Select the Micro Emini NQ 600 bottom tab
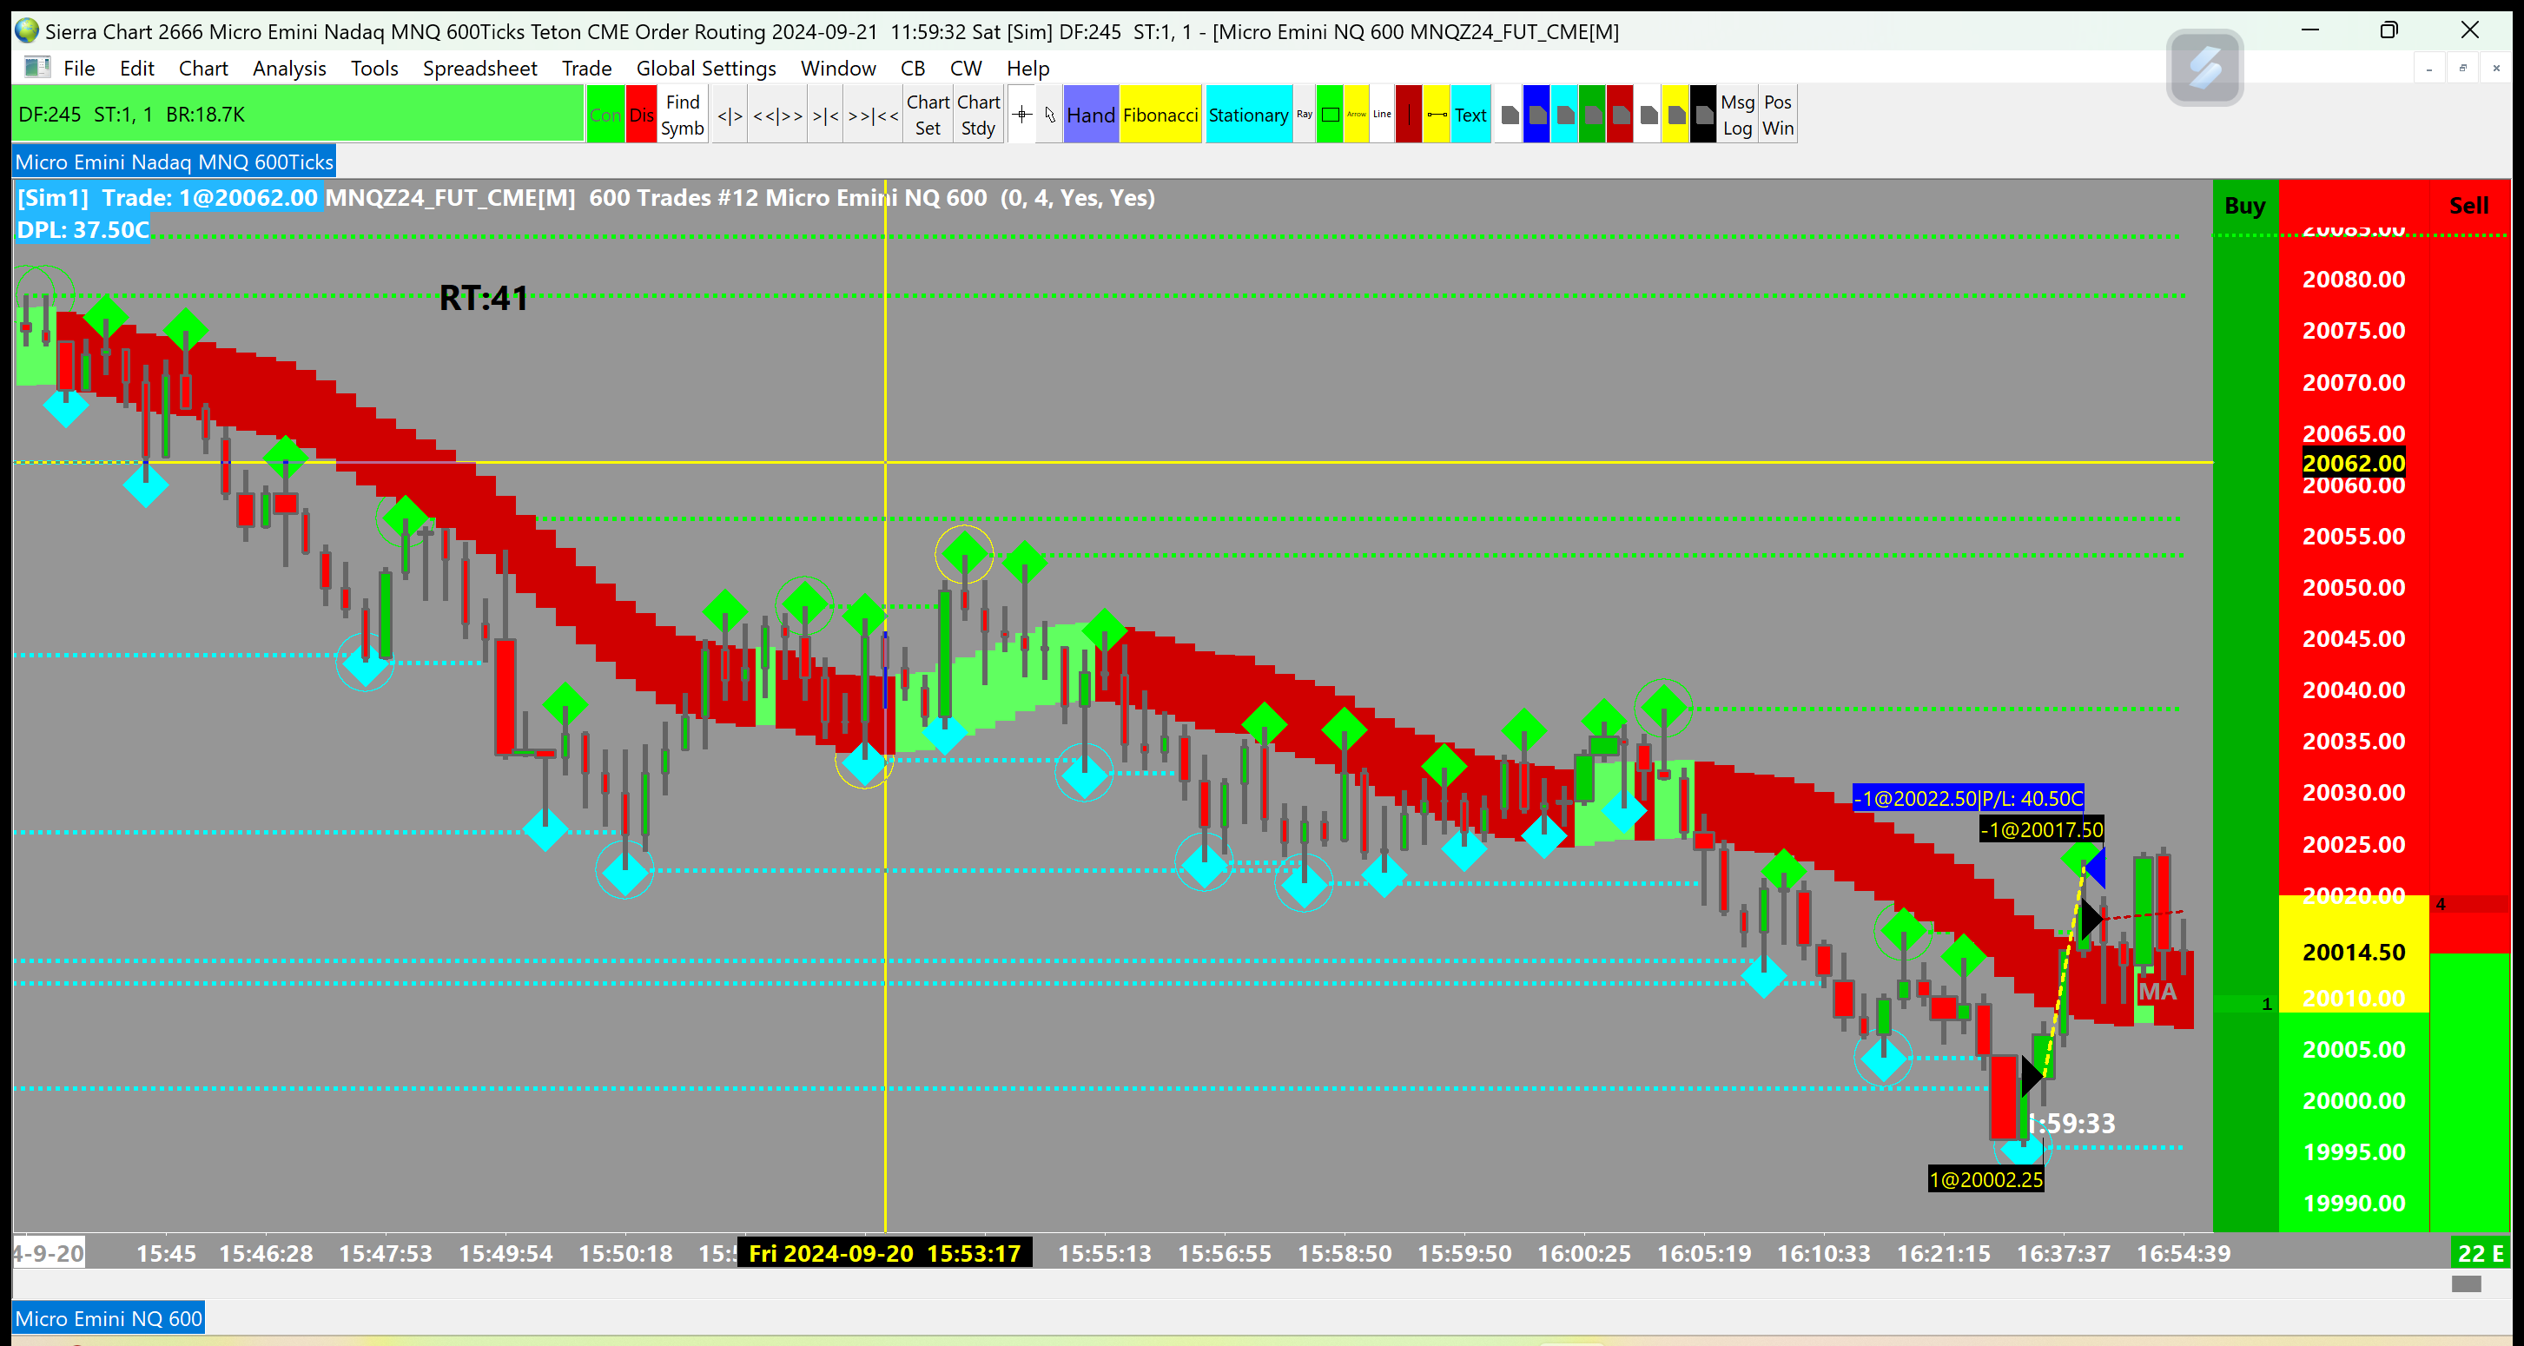2524x1346 pixels. [x=109, y=1318]
